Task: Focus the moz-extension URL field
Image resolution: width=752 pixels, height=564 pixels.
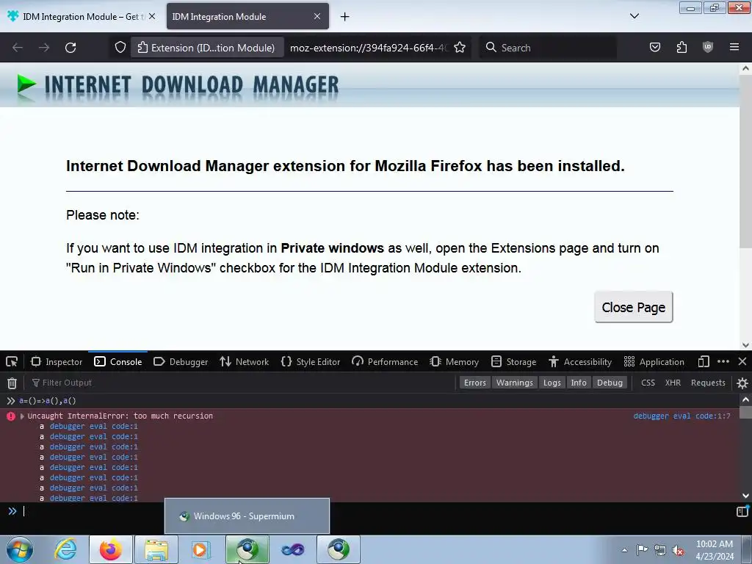Action: 369,48
